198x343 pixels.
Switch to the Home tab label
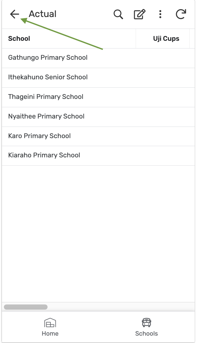50,333
